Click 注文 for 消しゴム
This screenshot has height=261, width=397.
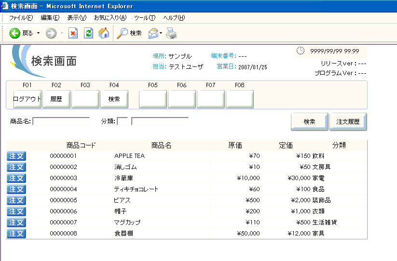(16, 167)
